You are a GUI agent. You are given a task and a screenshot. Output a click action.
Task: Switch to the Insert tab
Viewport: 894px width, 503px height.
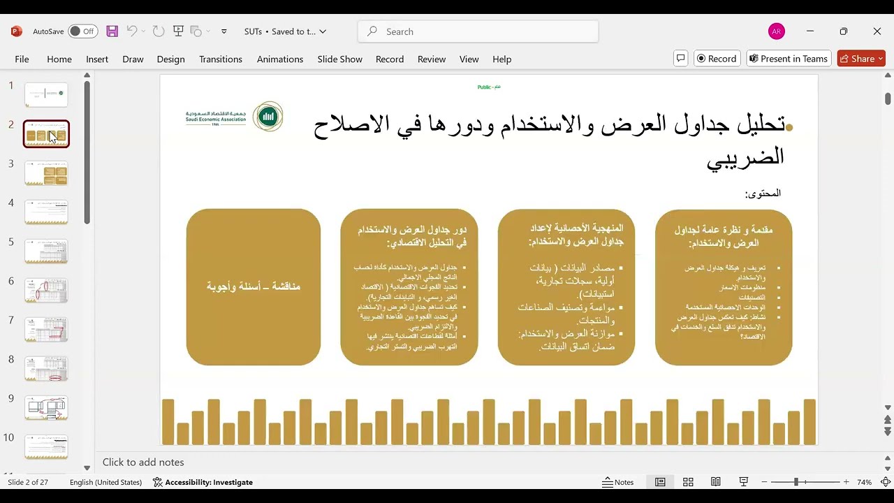[97, 59]
